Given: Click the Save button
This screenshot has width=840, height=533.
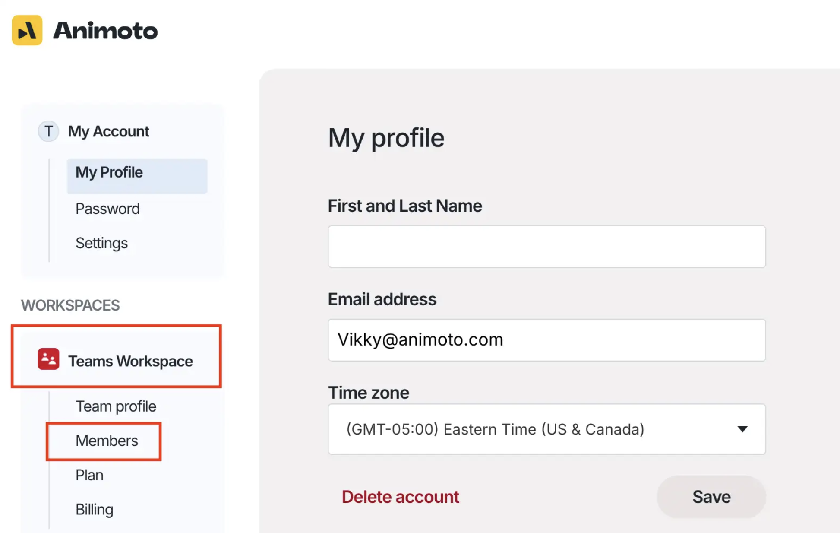Looking at the screenshot, I should [711, 497].
